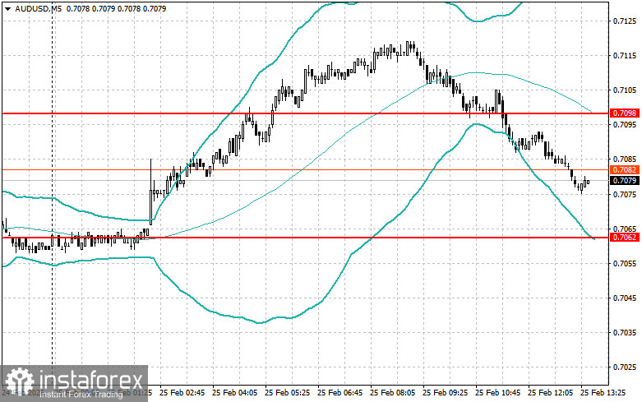
Task: Click the 0.7065 price scale value
Action: 625,229
